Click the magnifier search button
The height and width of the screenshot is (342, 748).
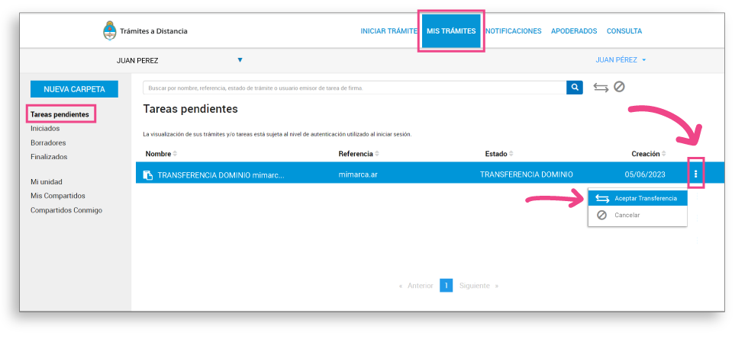click(574, 88)
